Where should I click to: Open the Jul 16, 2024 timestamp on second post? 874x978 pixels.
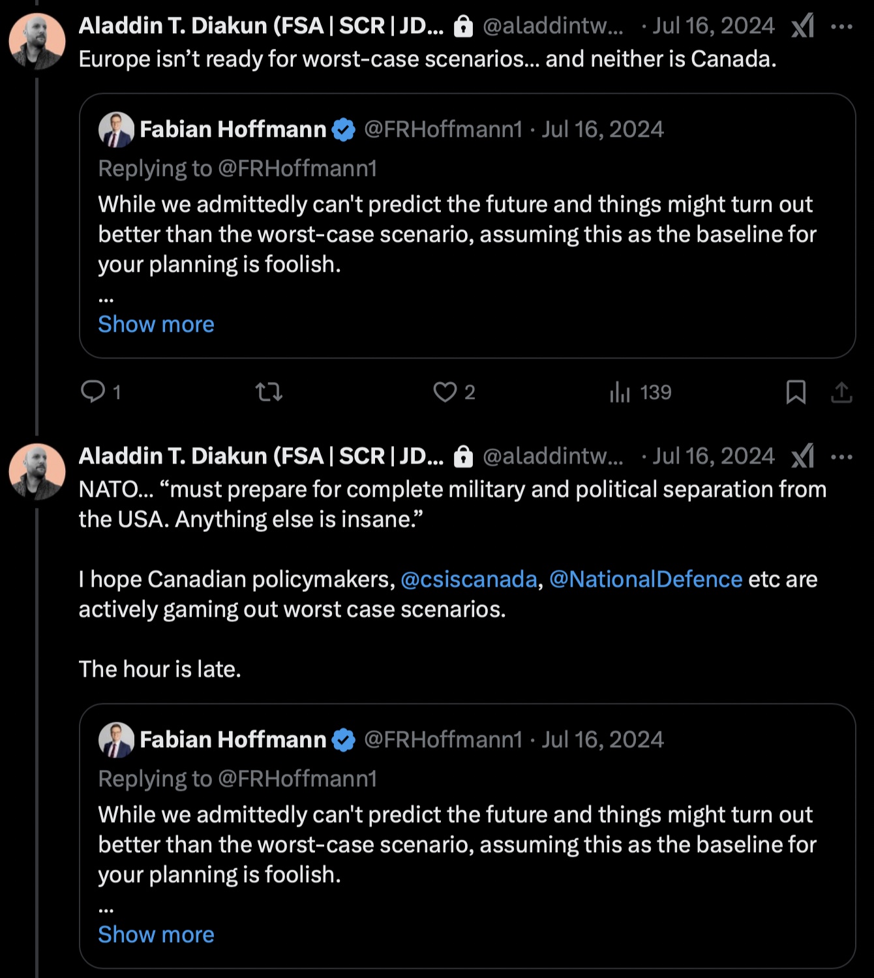coord(714,456)
